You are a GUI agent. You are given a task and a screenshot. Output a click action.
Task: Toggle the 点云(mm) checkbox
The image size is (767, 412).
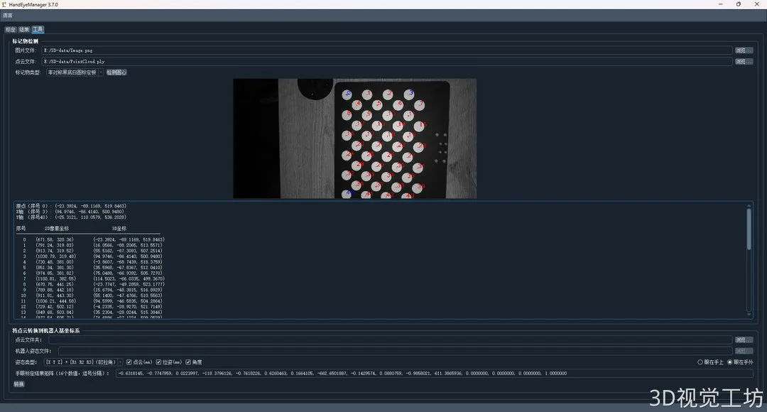coord(139,362)
